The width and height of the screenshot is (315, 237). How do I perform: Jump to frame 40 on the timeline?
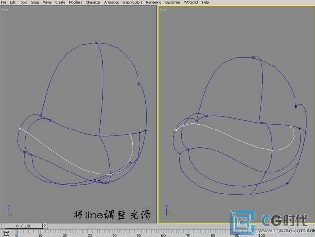(x=114, y=235)
